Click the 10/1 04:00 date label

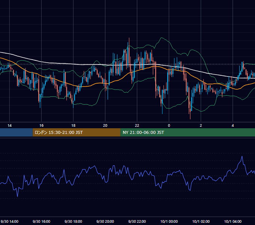tap(233, 221)
